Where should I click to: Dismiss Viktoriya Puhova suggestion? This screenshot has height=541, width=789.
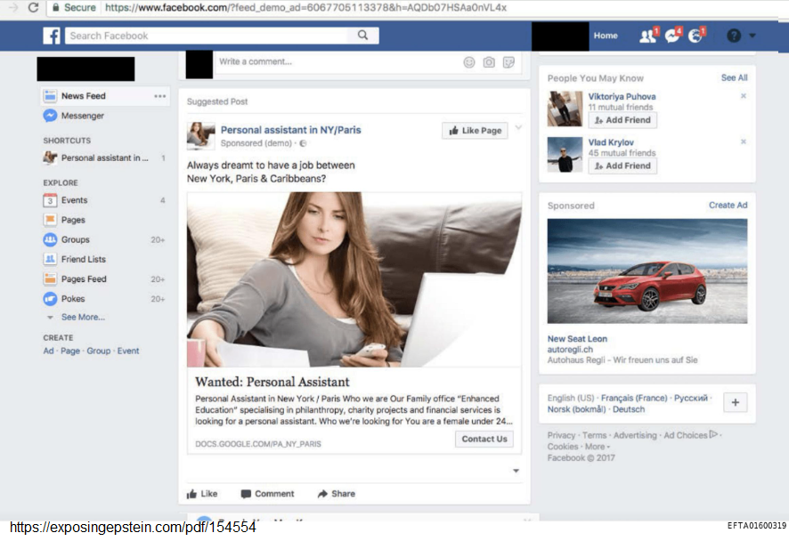(x=744, y=96)
